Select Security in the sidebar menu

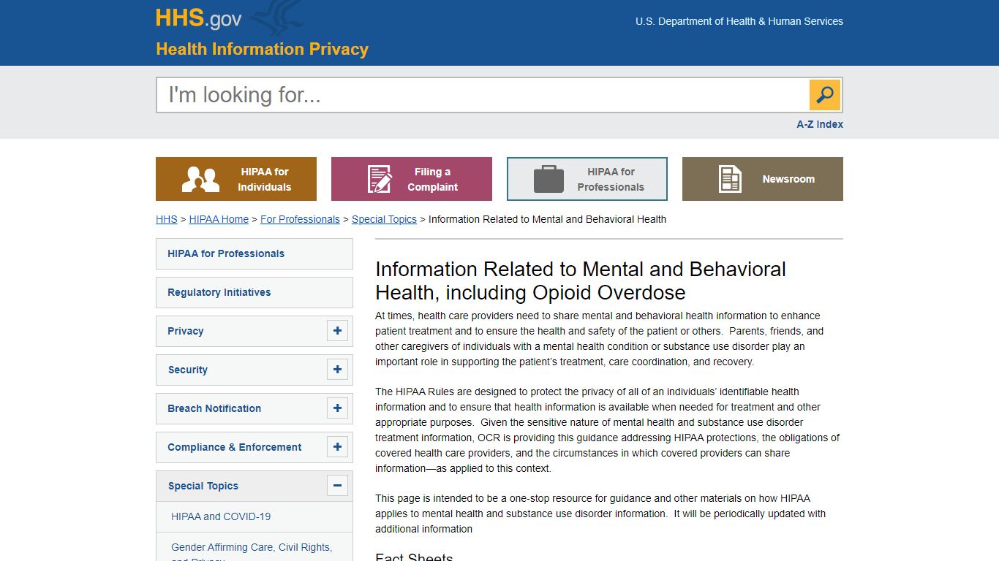[188, 370]
